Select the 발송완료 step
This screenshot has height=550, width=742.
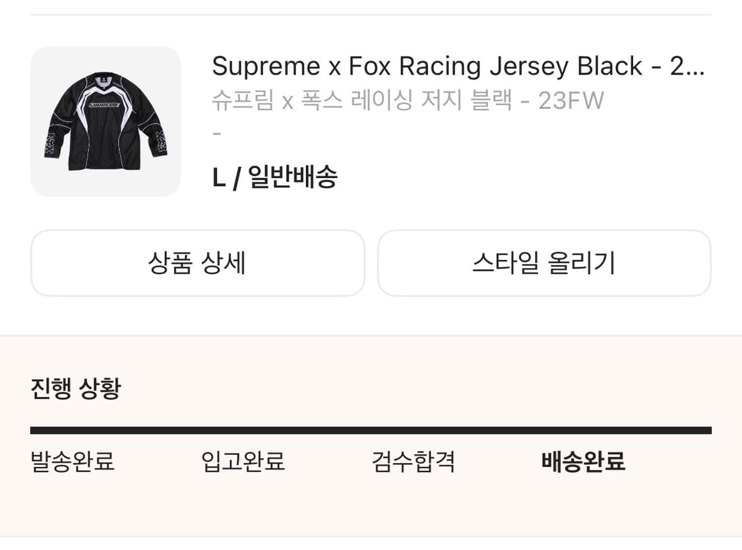click(x=73, y=462)
